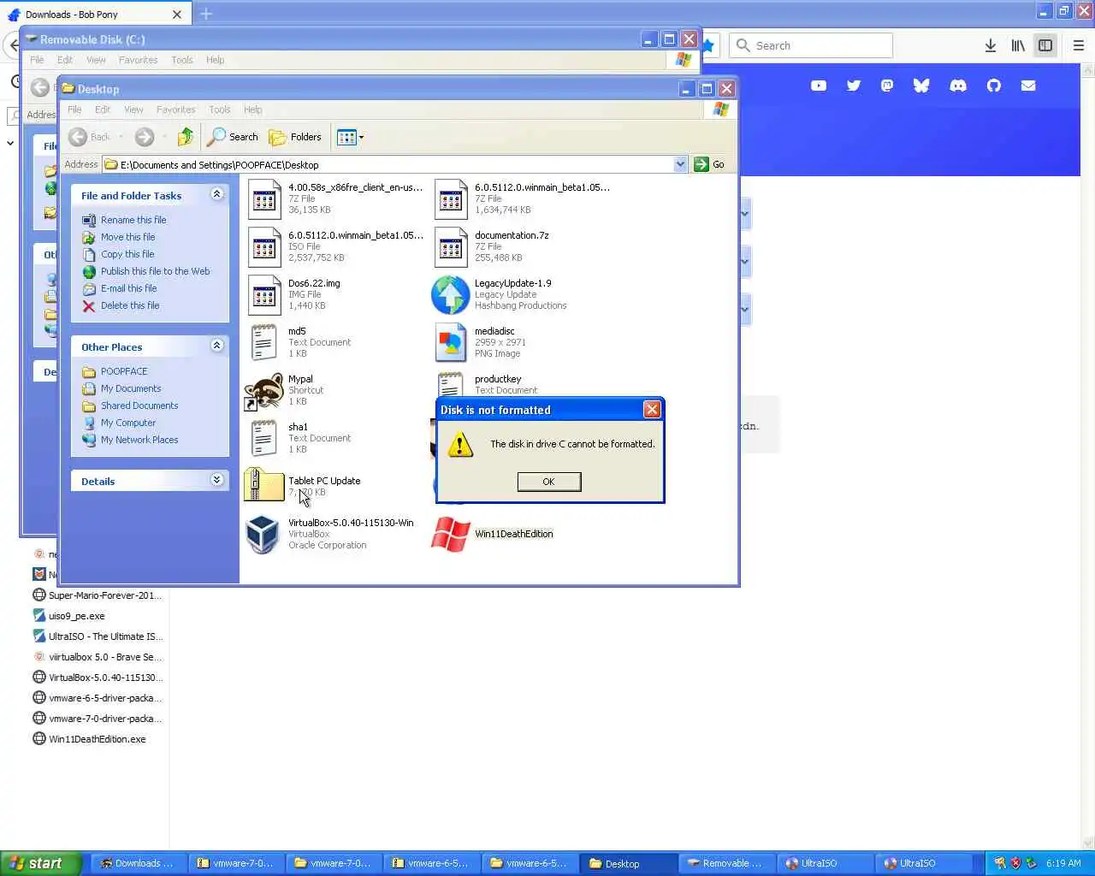This screenshot has height=876, width=1095.
Task: Open a new browser tab with plus button
Action: pos(206,14)
